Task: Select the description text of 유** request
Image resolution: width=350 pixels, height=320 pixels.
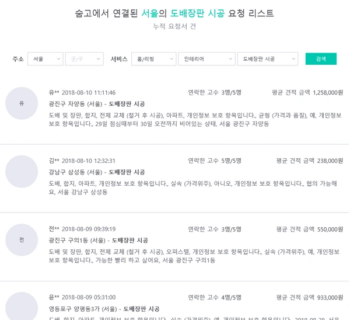Action: tap(195, 120)
